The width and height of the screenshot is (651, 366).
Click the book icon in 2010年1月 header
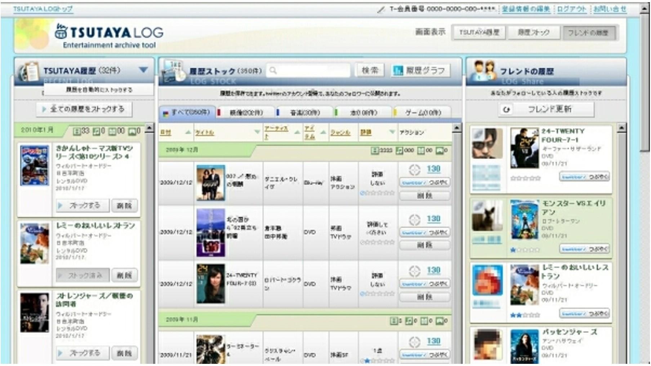coord(113,131)
